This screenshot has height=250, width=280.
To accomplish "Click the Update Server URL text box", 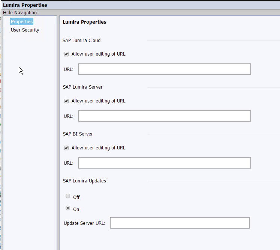I will click(180, 223).
